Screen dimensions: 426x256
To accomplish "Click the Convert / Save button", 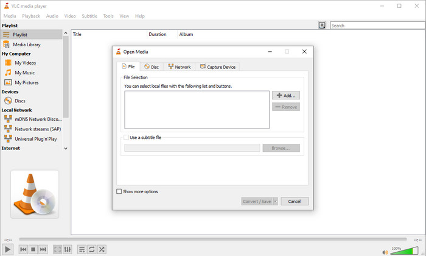I will [257, 201].
